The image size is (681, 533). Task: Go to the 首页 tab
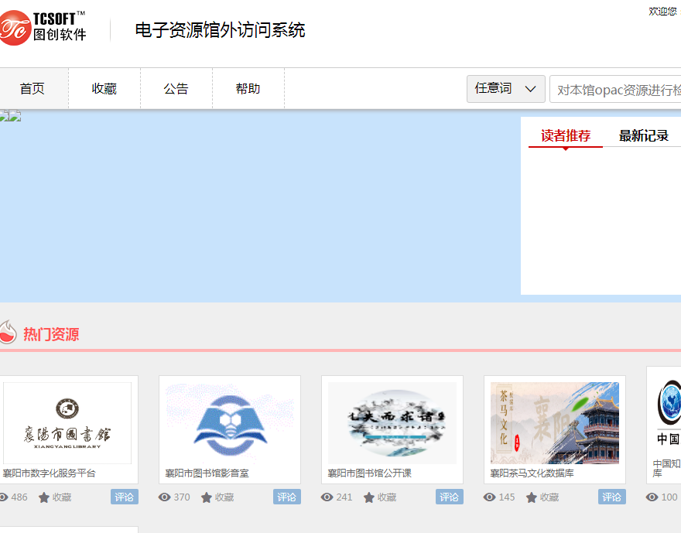coord(33,88)
